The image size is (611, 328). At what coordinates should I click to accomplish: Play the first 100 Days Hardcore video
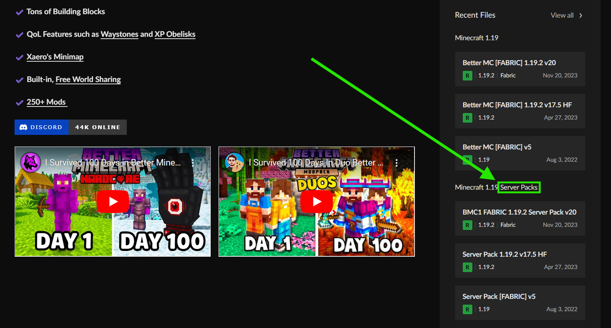click(x=113, y=202)
